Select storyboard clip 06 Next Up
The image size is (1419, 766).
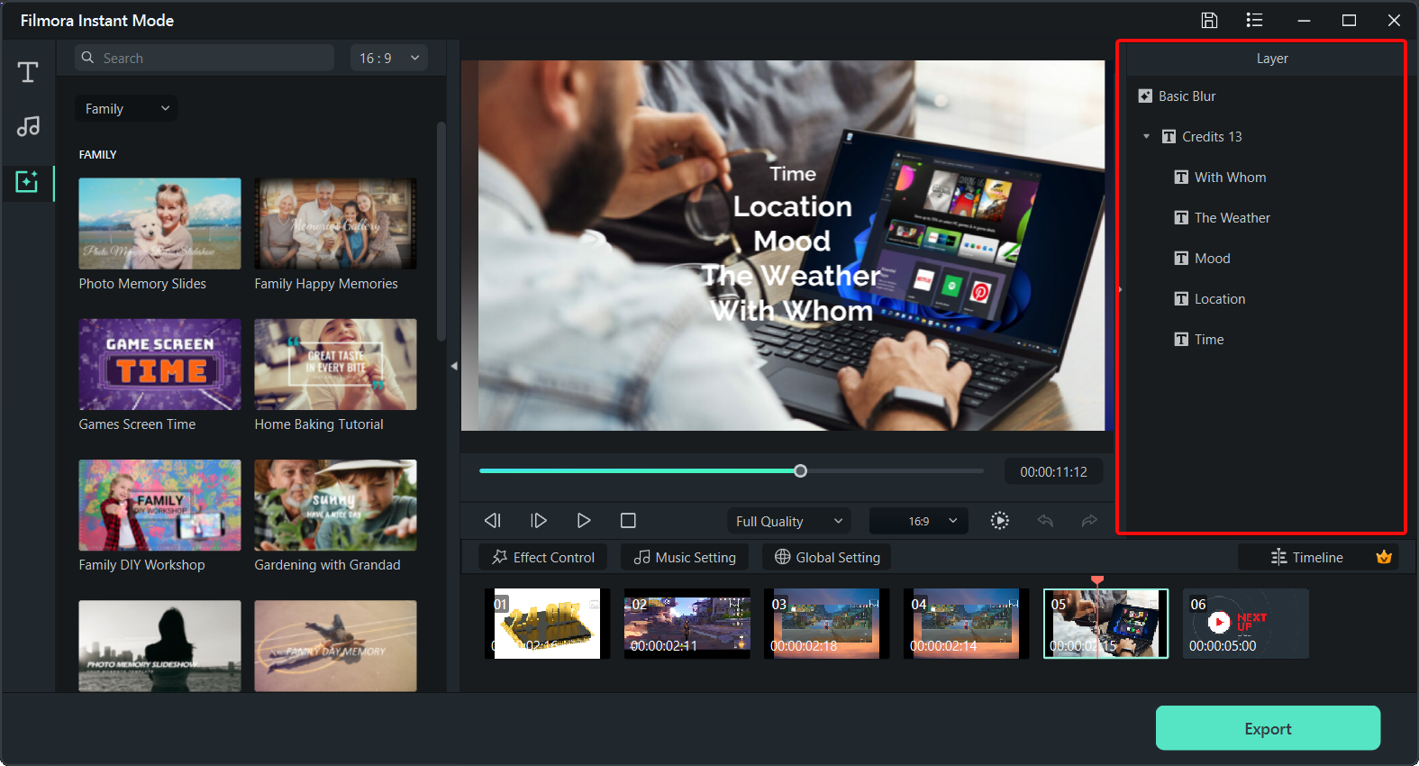pyautogui.click(x=1245, y=624)
